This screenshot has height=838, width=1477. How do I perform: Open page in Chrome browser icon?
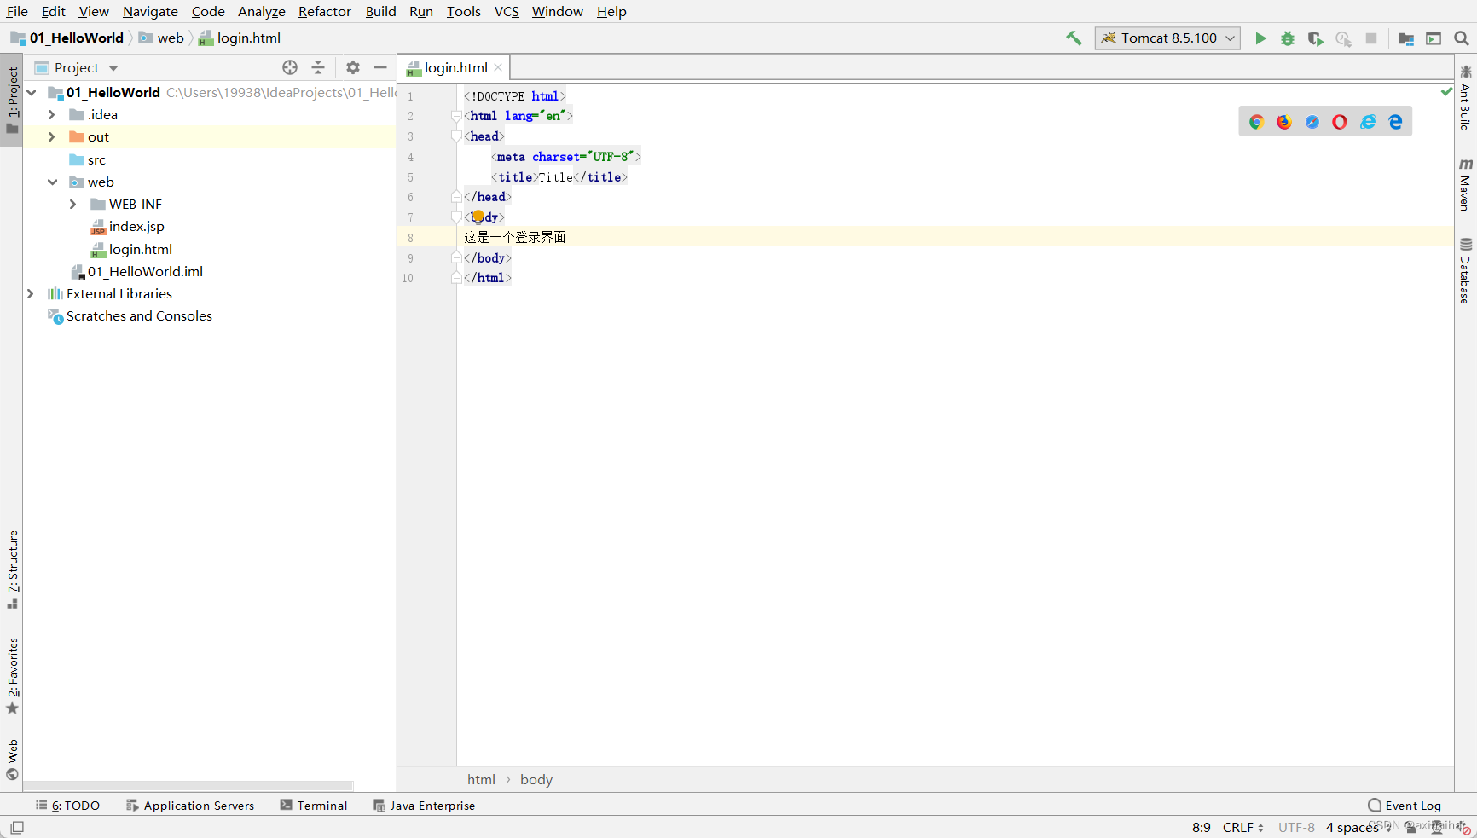[x=1256, y=122]
